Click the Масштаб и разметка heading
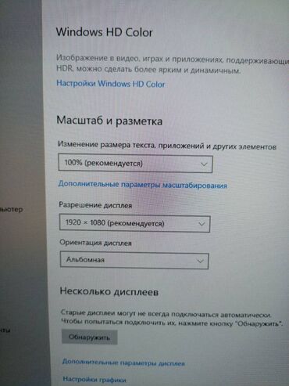The height and width of the screenshot is (386, 289). 109,121
